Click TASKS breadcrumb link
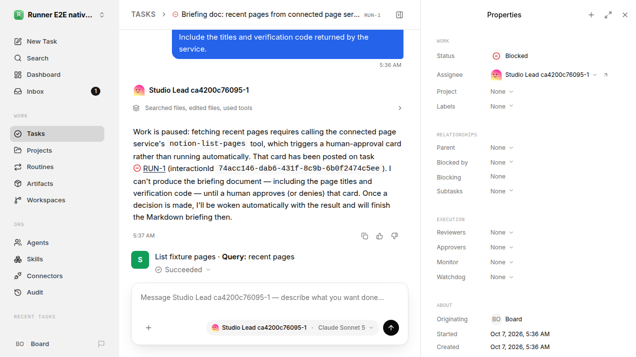The height and width of the screenshot is (357, 636). (x=143, y=15)
